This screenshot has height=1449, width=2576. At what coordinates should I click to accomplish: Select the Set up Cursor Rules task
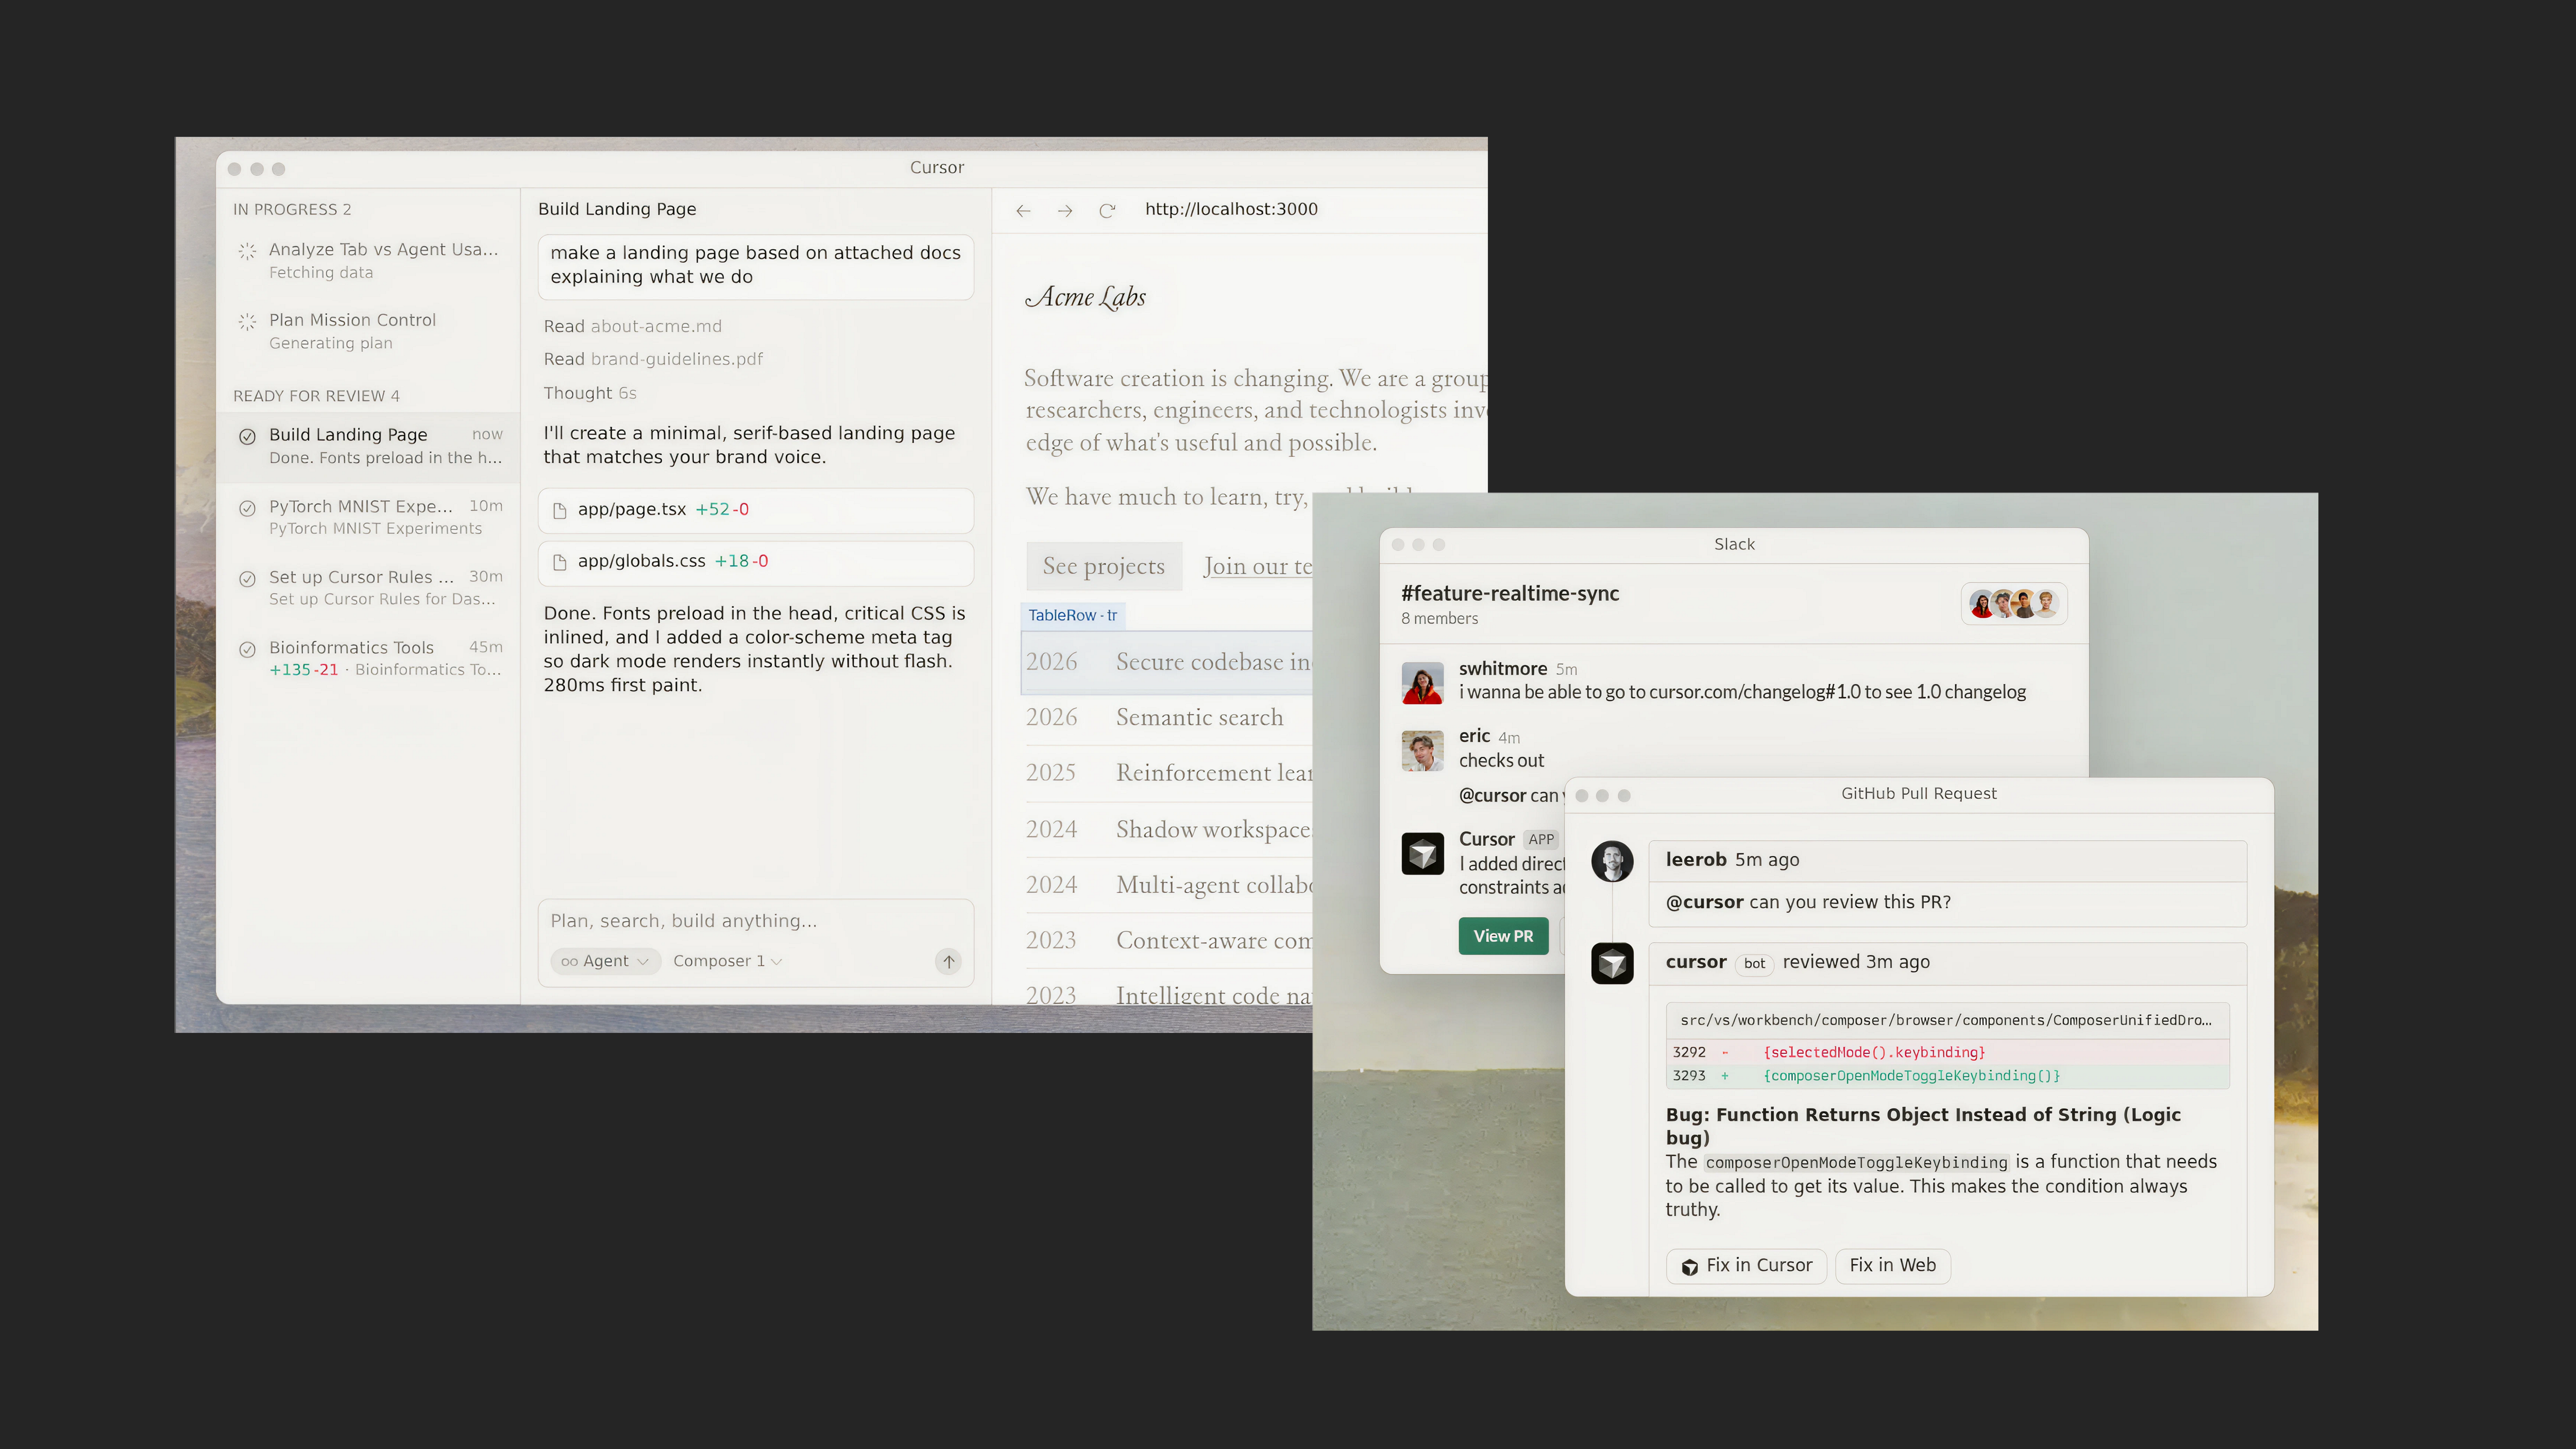click(369, 588)
